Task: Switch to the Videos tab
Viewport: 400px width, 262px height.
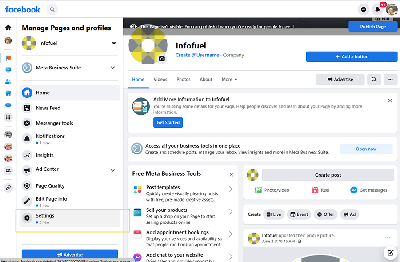Action: click(160, 79)
